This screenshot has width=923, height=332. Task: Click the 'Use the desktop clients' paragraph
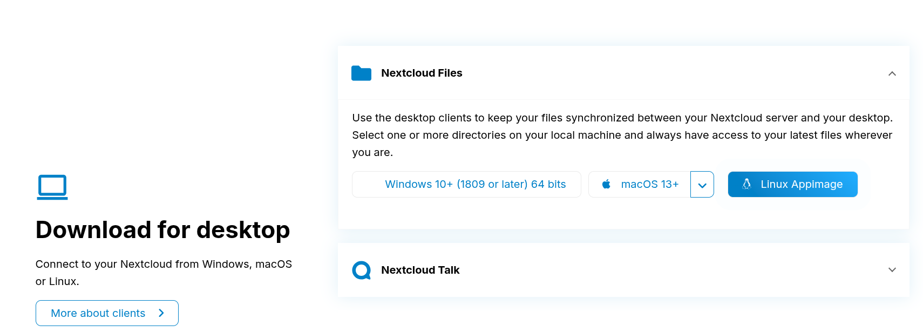pyautogui.click(x=622, y=135)
